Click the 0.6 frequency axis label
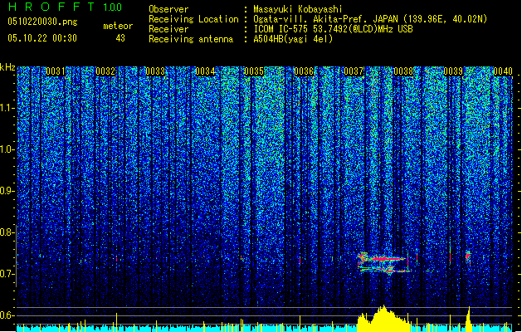522x332 pixels. [7, 315]
